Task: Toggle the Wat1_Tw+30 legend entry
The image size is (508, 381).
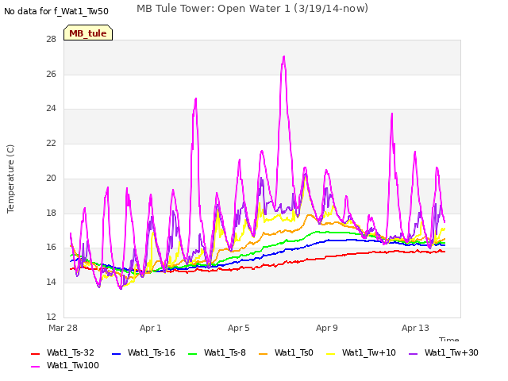Action: pos(444,352)
